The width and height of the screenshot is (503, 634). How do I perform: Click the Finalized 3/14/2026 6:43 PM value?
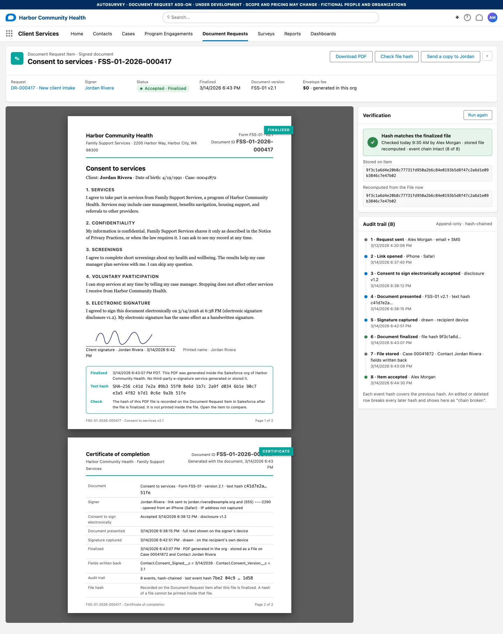(x=220, y=88)
